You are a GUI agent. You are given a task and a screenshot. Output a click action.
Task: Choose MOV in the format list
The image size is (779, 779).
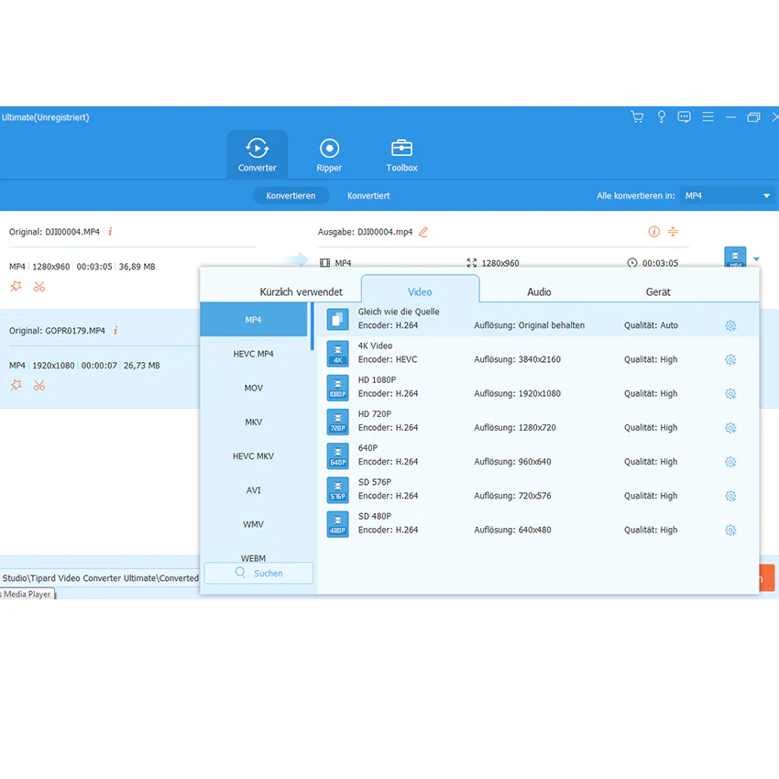pos(253,388)
